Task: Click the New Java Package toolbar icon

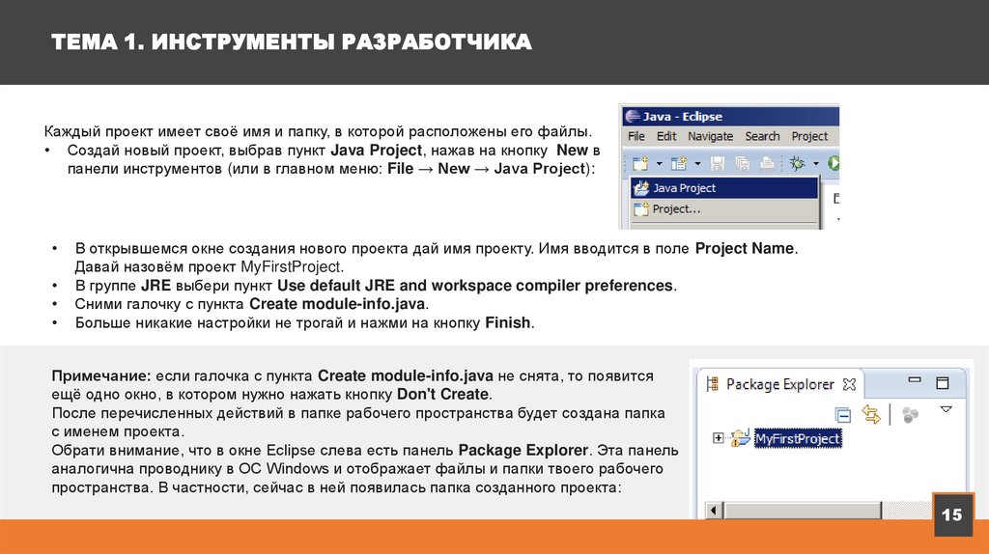Action: (679, 164)
